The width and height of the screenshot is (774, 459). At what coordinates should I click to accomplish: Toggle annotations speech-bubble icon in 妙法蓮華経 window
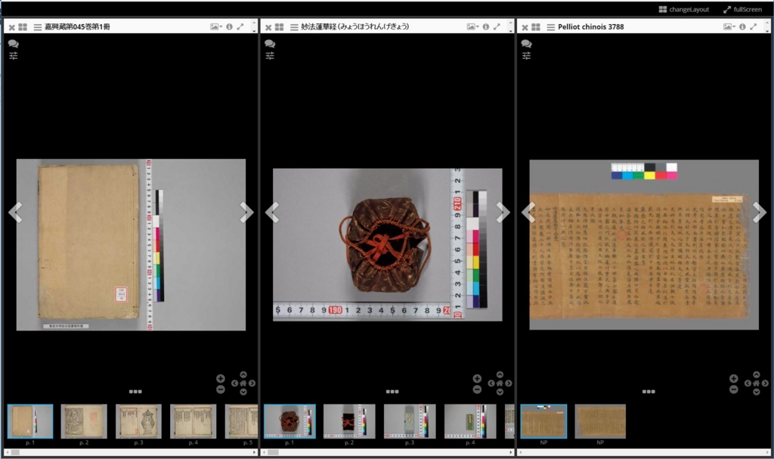pos(270,43)
